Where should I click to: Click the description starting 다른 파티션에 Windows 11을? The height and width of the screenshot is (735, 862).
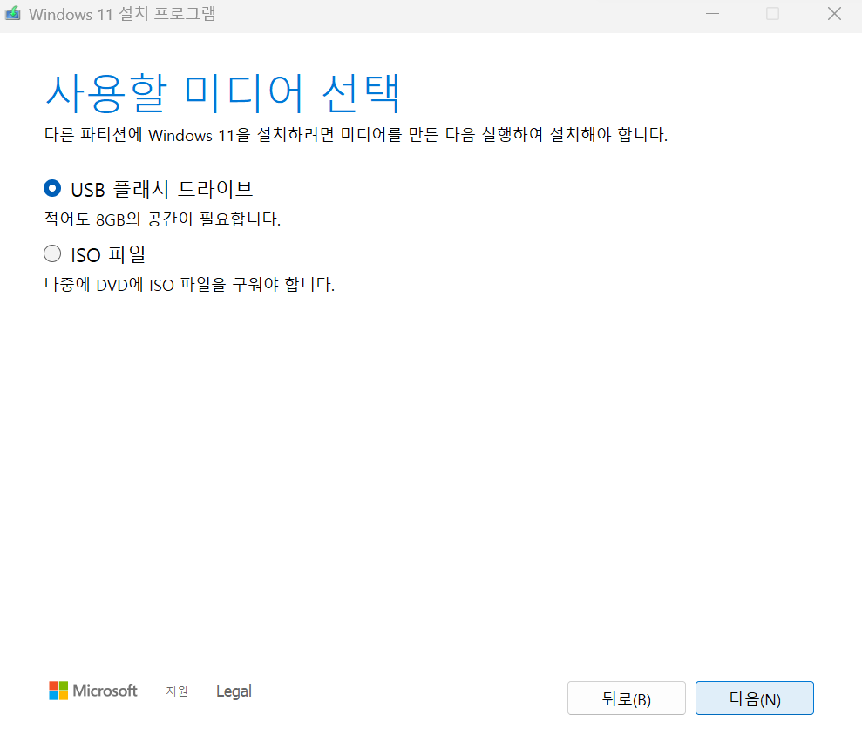(356, 135)
